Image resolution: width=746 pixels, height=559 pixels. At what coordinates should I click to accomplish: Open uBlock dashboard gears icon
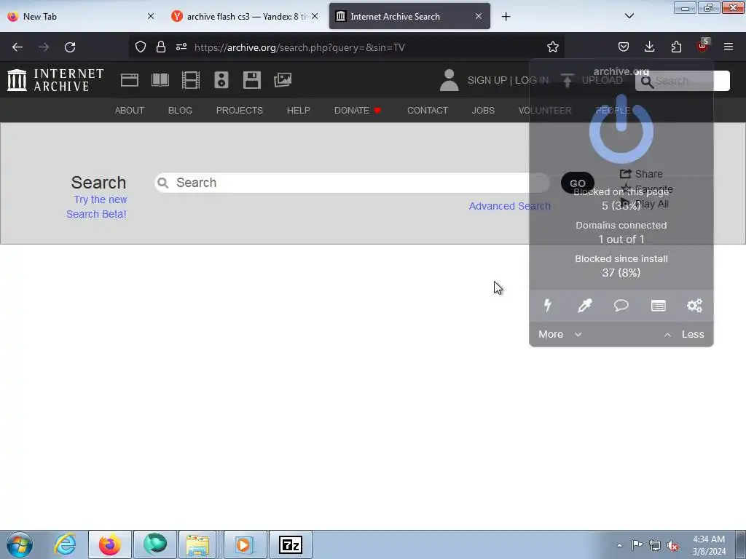coord(694,305)
